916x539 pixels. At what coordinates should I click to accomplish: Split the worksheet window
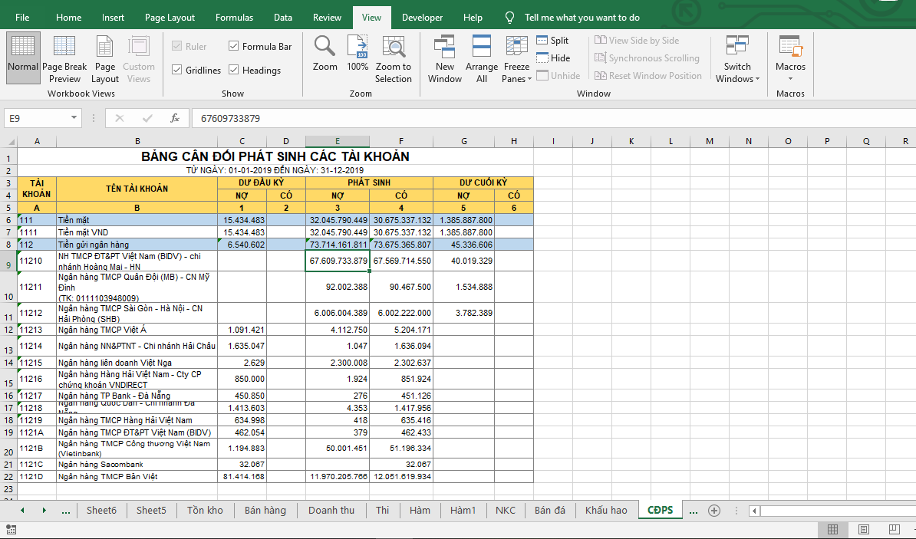click(552, 41)
